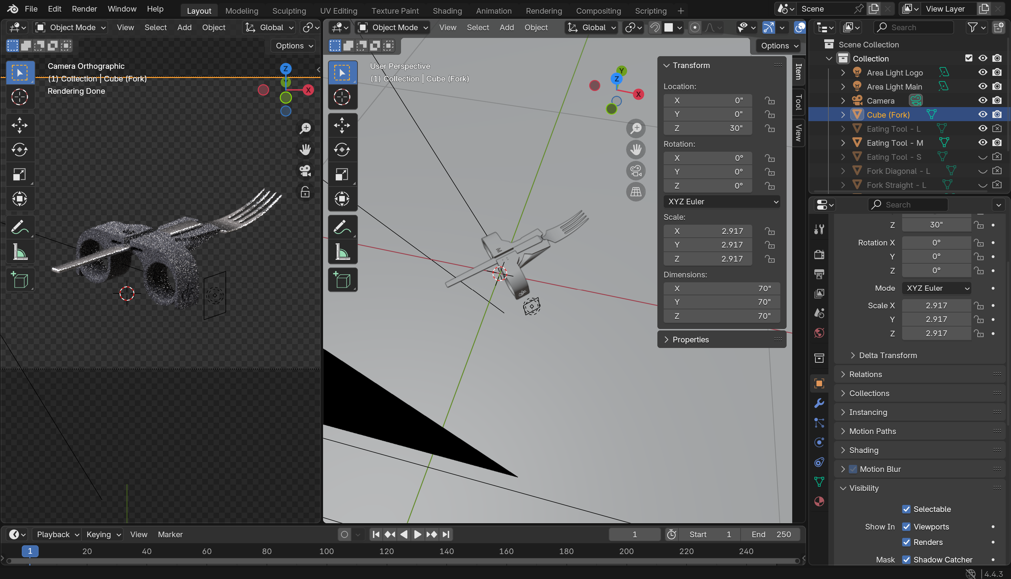Click the Scale X field in Properties editor
Screen dimensions: 1011x579
tap(936, 305)
